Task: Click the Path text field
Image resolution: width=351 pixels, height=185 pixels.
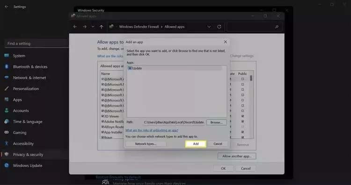Action: pyautogui.click(x=174, y=122)
